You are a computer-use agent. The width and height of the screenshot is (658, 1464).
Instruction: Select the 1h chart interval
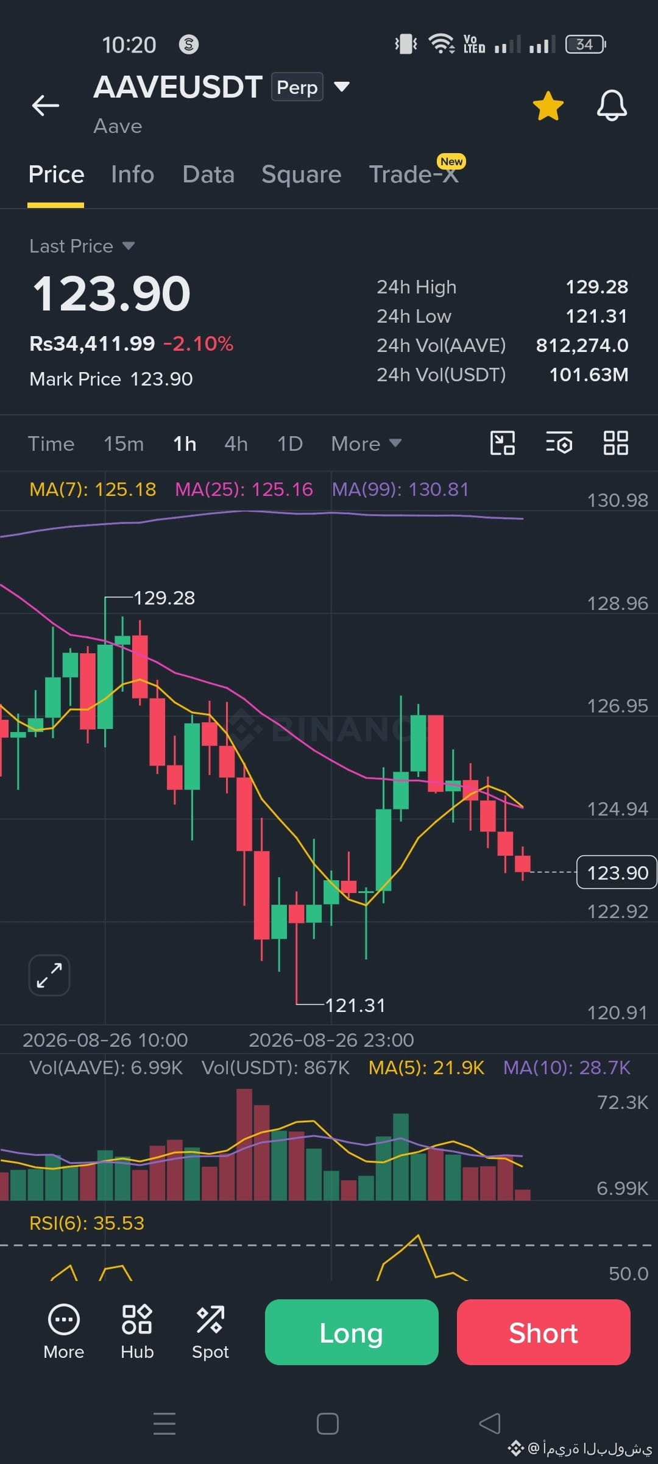coord(185,443)
